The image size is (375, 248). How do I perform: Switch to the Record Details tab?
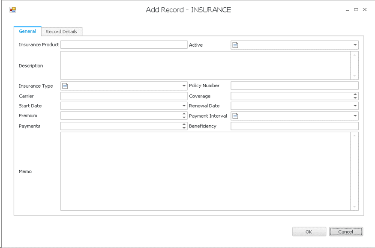[61, 32]
